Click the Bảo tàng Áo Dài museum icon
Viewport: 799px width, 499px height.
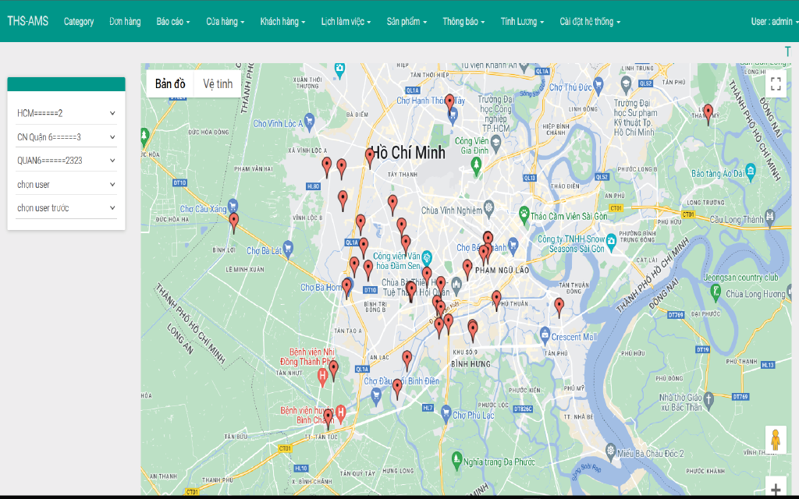pyautogui.click(x=751, y=171)
